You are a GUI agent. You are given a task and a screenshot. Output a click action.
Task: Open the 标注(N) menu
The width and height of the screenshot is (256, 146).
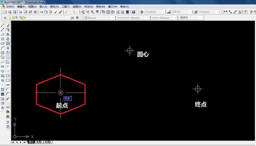coord(89,7)
